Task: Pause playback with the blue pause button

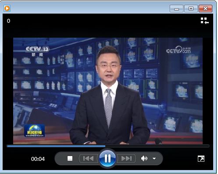Action: point(107,158)
